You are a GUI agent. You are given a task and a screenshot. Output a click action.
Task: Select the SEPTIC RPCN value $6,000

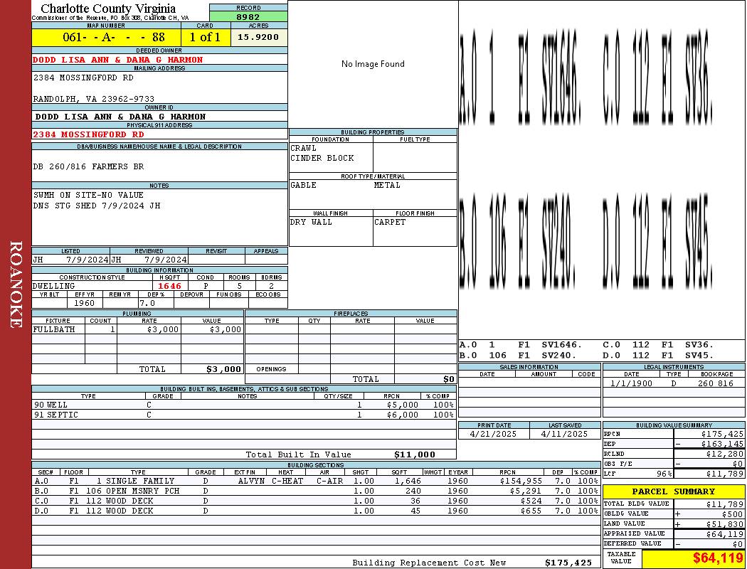pos(403,415)
